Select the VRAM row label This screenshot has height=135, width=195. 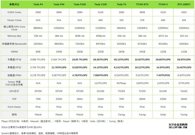point(14,51)
